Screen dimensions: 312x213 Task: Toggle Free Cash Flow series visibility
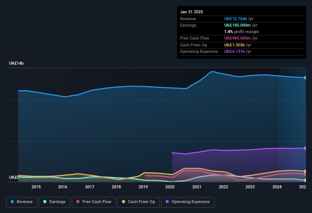[x=94, y=202]
